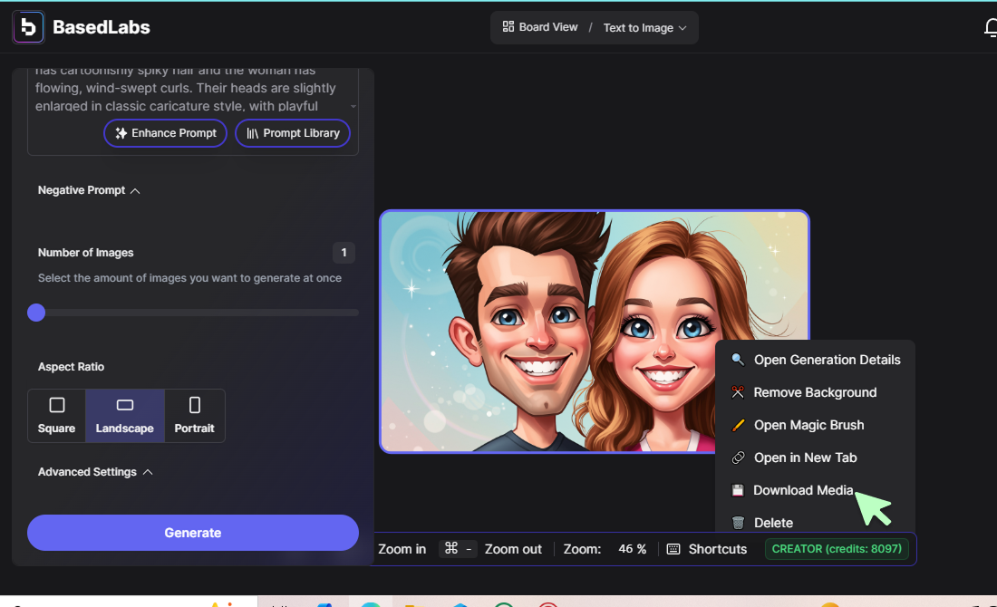Select the Square aspect ratio
Viewport: 997px width, 607px height.
[x=56, y=416]
